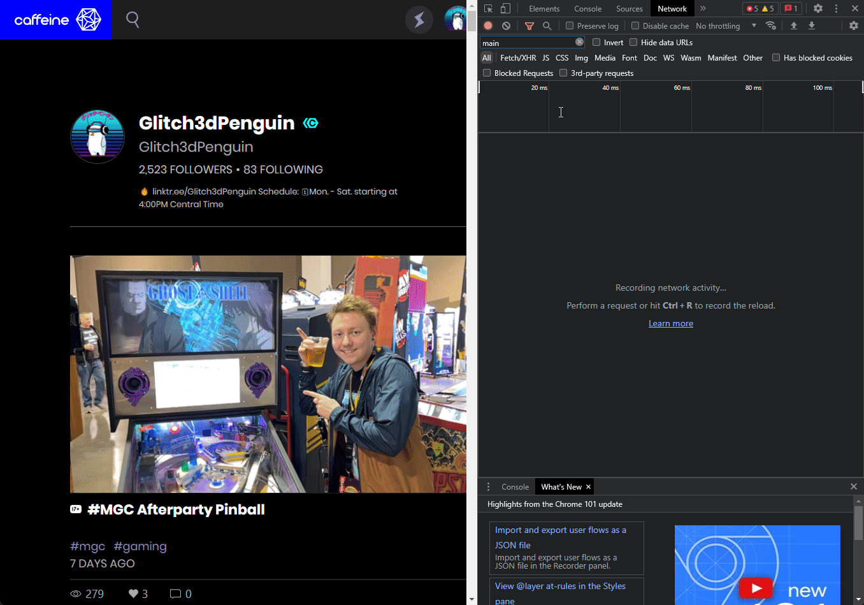Open Network panel settings gear

pyautogui.click(x=854, y=26)
